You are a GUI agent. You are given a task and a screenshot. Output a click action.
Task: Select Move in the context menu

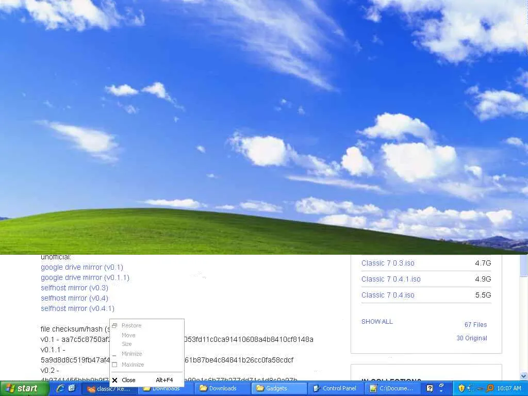point(147,335)
